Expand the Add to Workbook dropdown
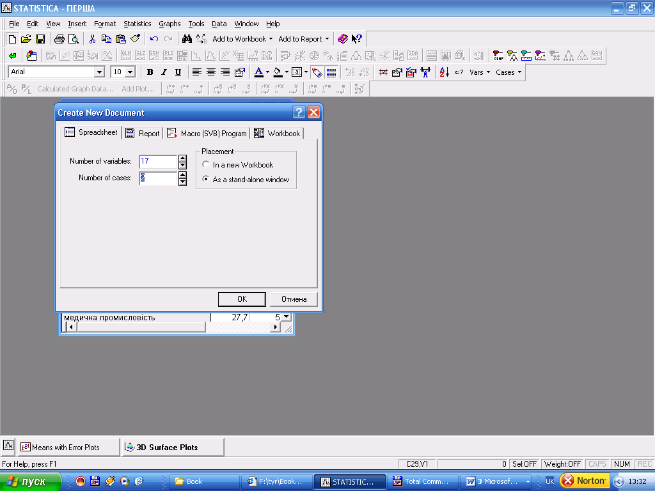 (x=271, y=39)
